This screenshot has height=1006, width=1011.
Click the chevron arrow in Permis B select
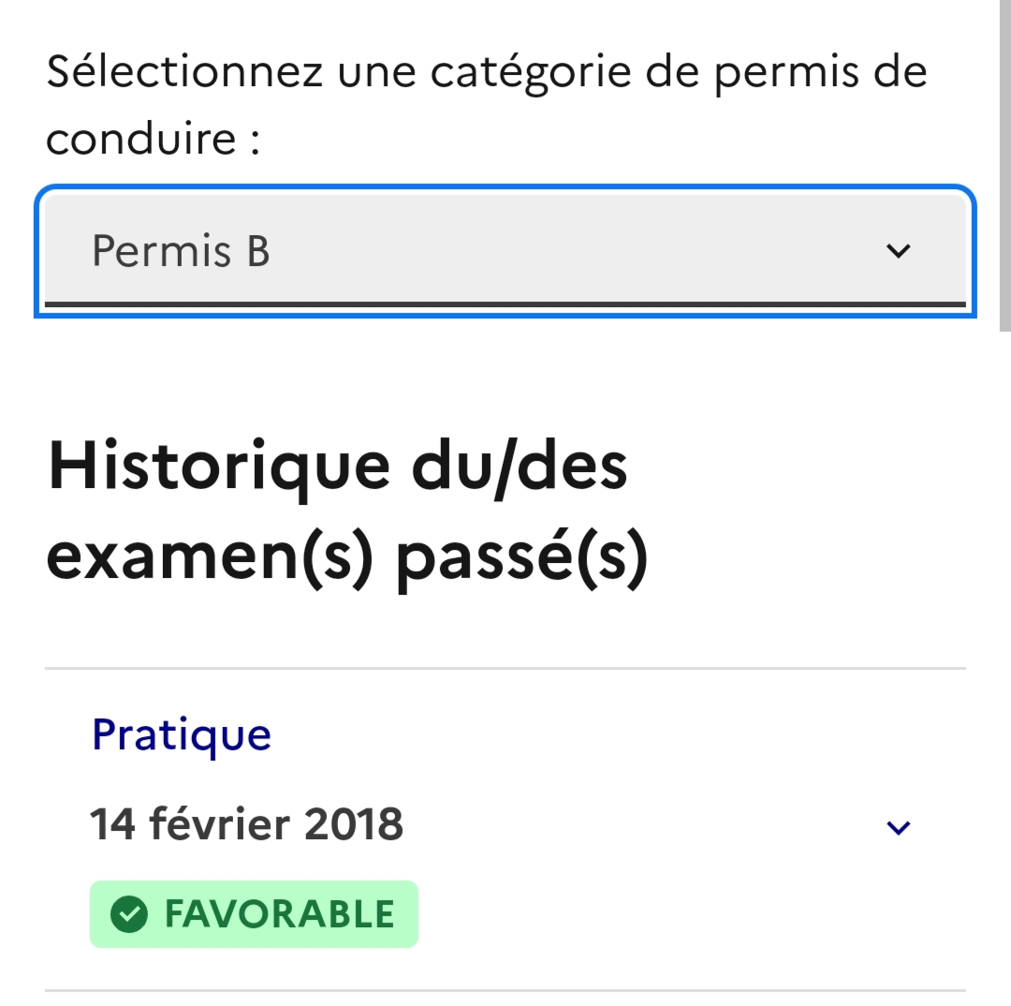click(898, 251)
